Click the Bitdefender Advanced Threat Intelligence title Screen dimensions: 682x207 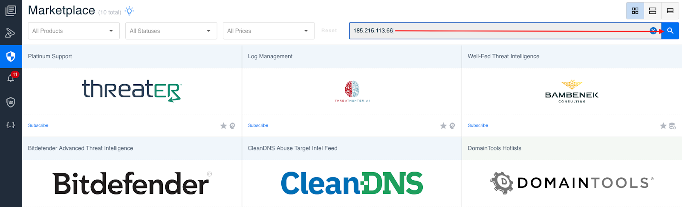[81, 148]
